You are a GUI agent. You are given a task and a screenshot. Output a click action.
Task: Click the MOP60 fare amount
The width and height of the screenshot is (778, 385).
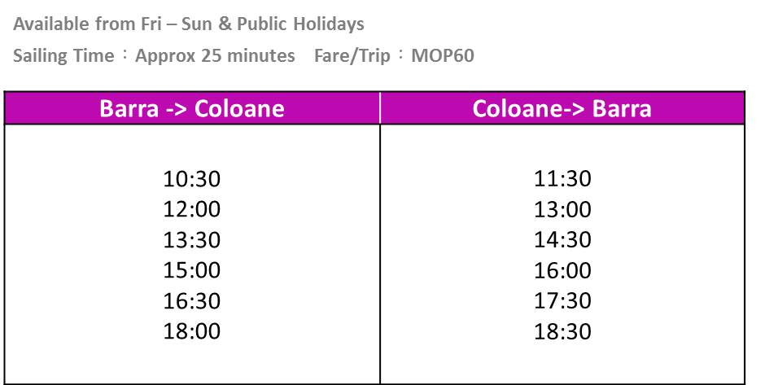pos(443,55)
